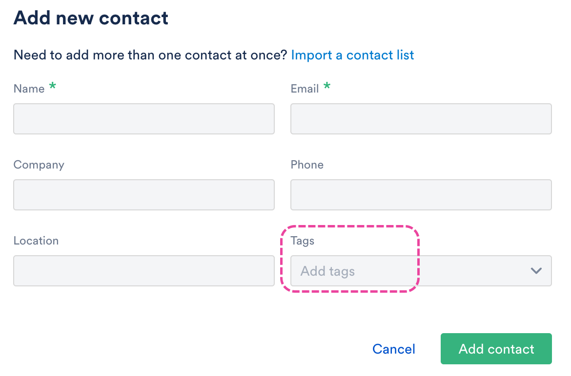Screen dimensions: 571x376
Task: Focus the Name text input
Action: [x=143, y=119]
